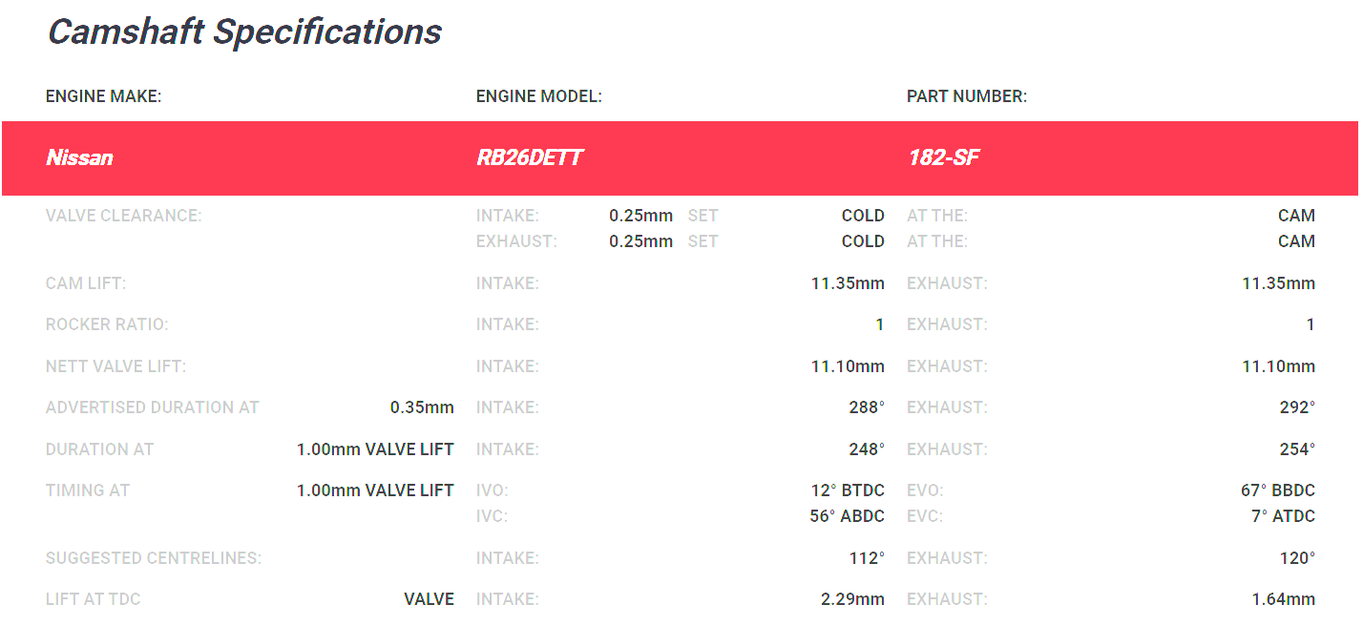Select the Rocker Ratio label
Image resolution: width=1363 pixels, height=626 pixels.
[x=107, y=324]
